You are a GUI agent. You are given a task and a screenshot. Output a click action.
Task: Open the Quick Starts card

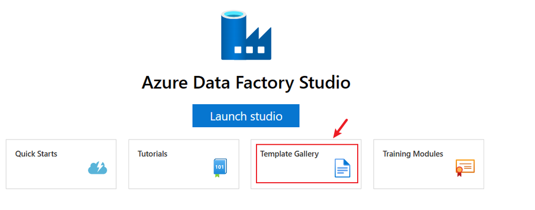pos(61,164)
